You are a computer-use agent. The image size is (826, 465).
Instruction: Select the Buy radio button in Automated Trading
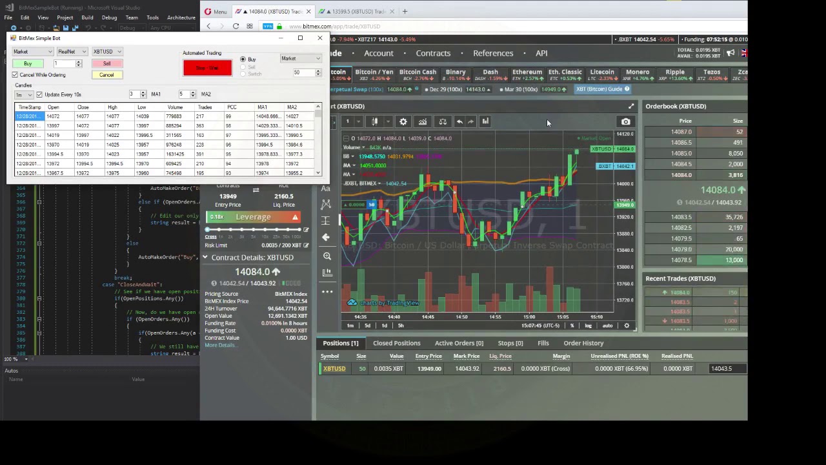pyautogui.click(x=243, y=59)
